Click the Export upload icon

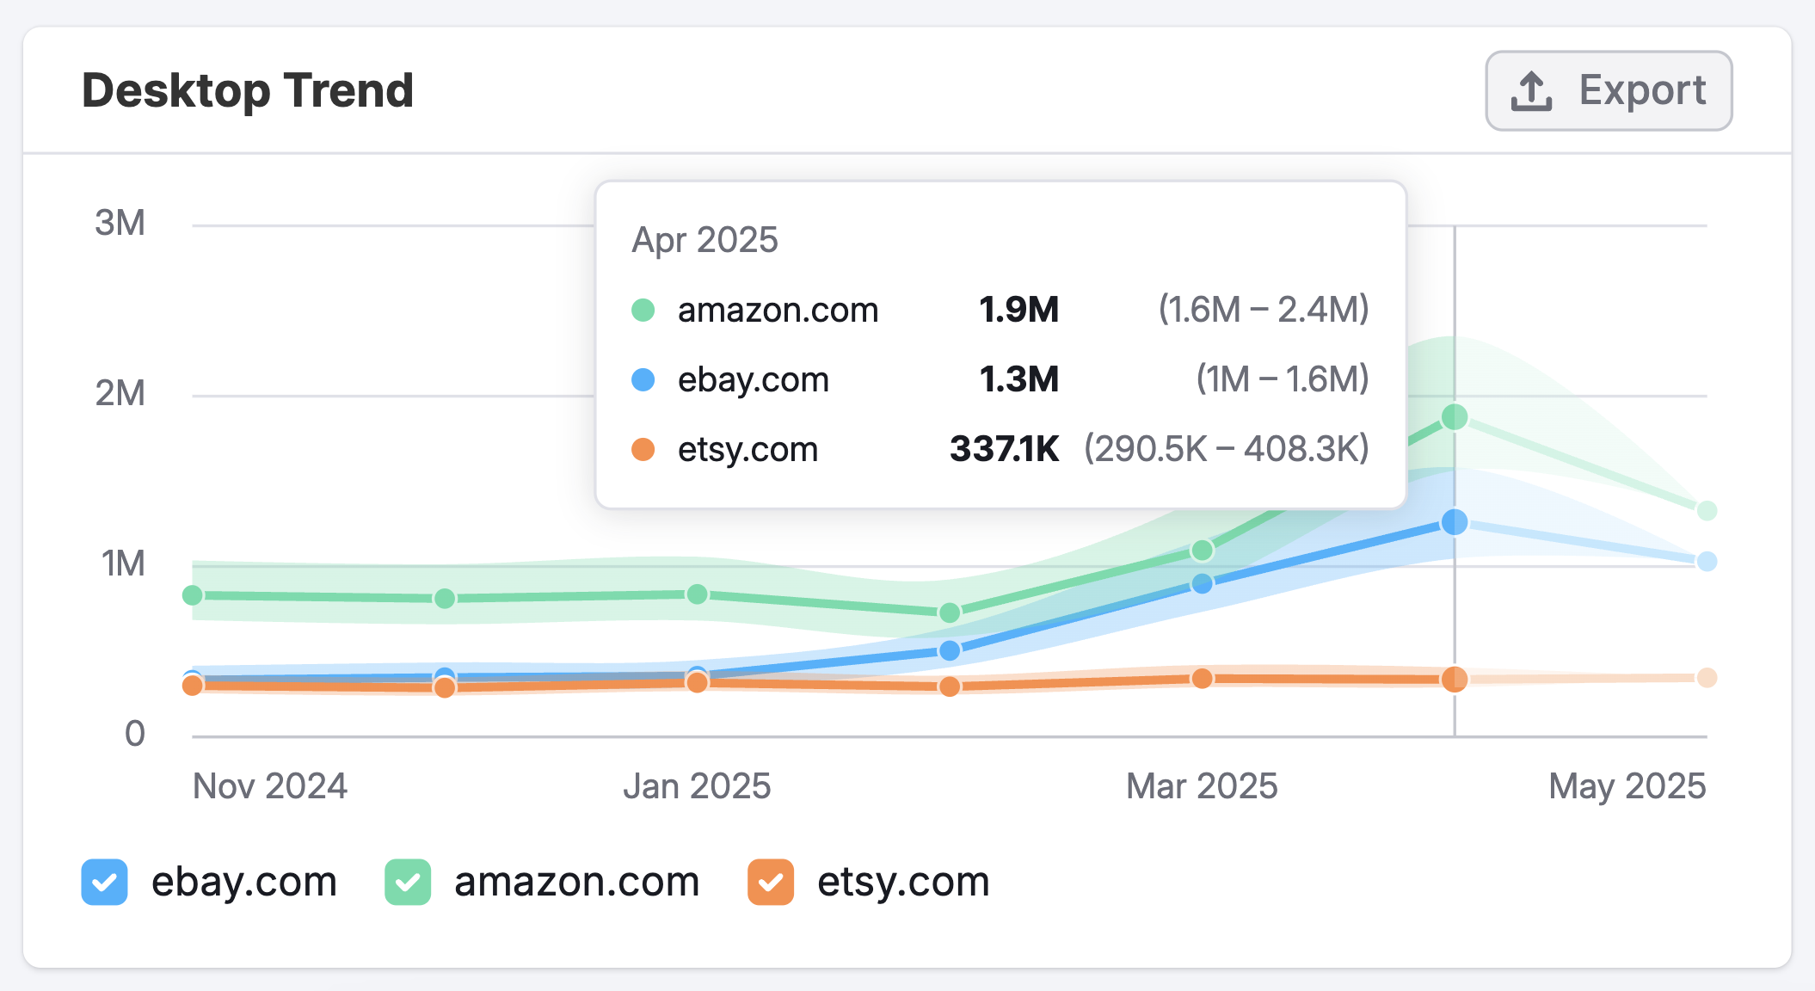(1532, 89)
